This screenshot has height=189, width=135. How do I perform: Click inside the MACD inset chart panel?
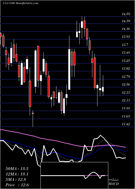pos(74,175)
